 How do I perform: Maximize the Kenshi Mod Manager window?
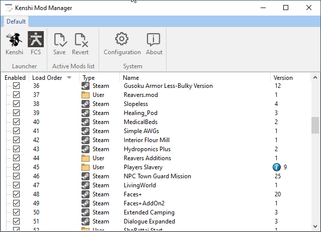[x=286, y=8]
